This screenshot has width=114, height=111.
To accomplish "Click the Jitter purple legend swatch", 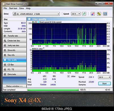I will coord(38,49).
